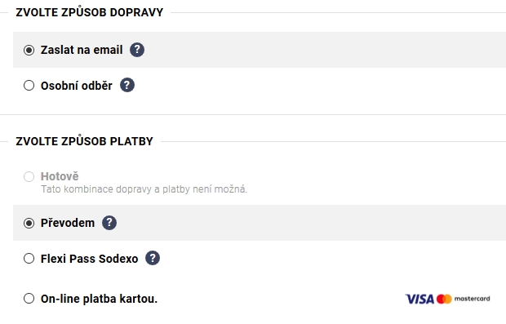The width and height of the screenshot is (506, 324).
Task: Select the Osobní odběr radio button
Action: tap(29, 86)
